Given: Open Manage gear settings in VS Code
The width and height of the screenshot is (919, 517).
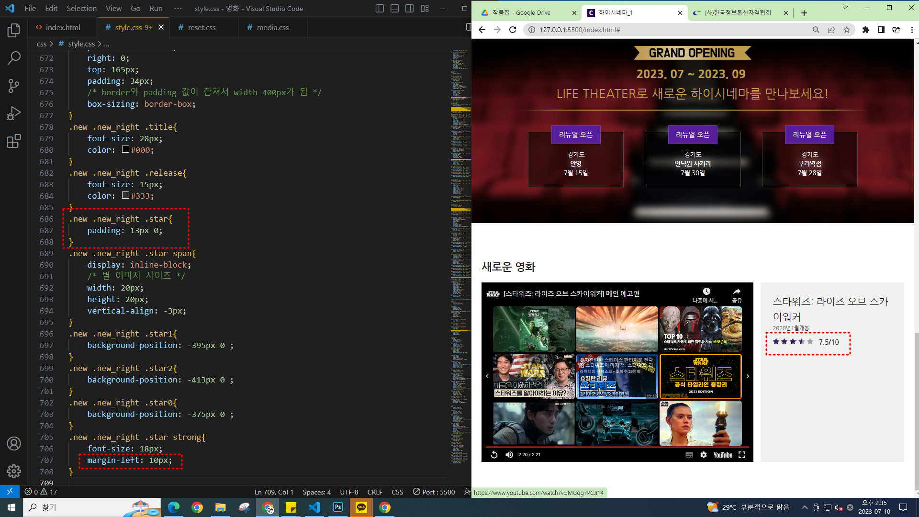Looking at the screenshot, I should pos(14,471).
